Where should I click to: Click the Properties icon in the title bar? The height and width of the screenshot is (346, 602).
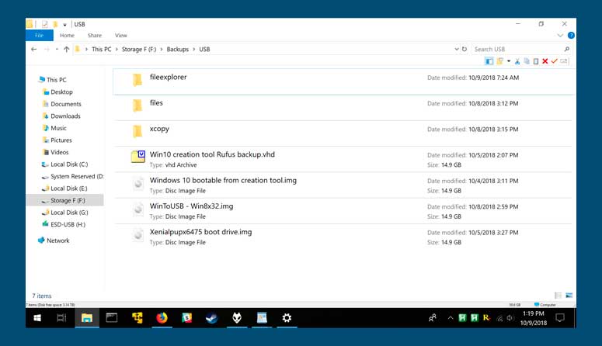tap(45, 24)
